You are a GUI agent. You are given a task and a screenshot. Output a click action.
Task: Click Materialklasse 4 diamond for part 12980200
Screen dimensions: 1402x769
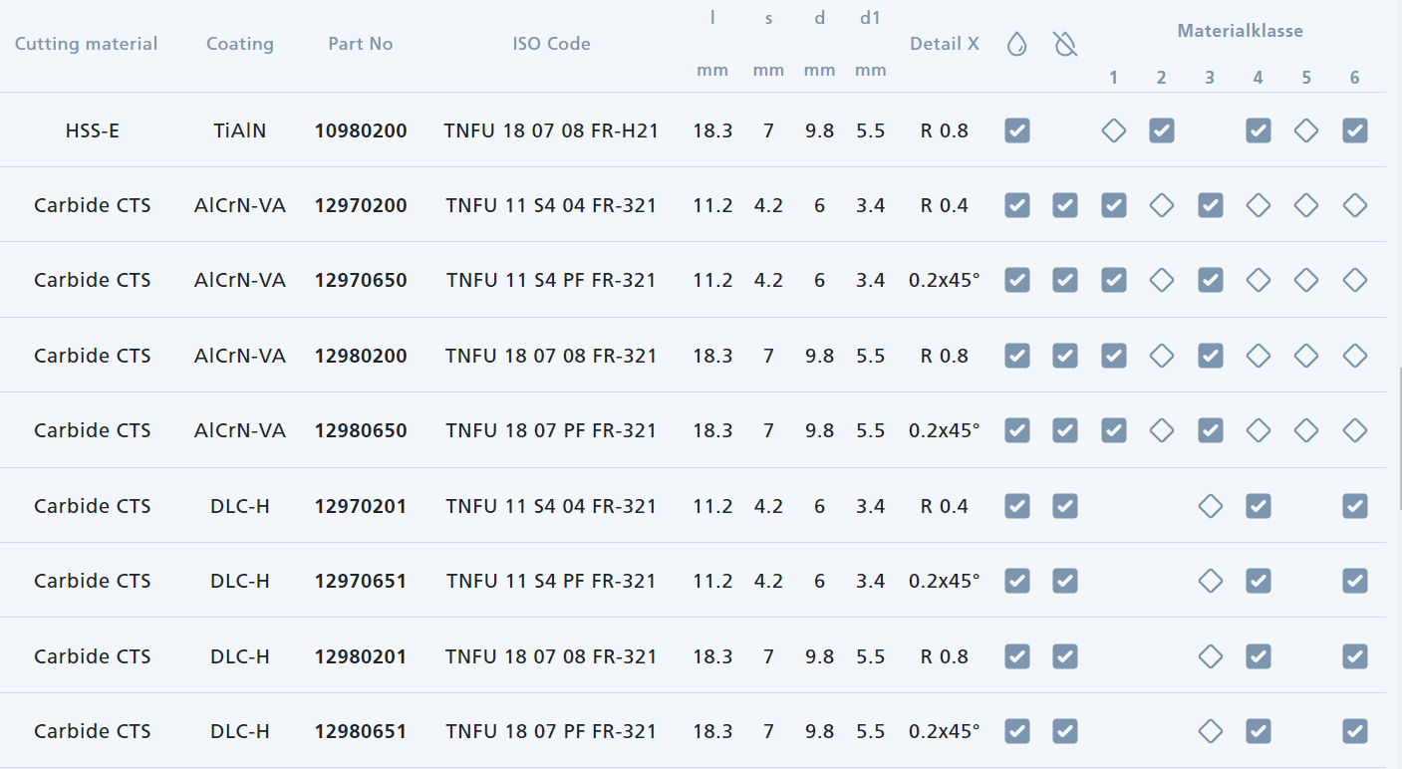tap(1259, 356)
